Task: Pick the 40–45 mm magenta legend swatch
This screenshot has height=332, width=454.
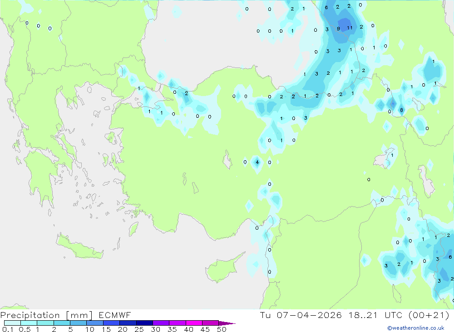Action: point(194,323)
